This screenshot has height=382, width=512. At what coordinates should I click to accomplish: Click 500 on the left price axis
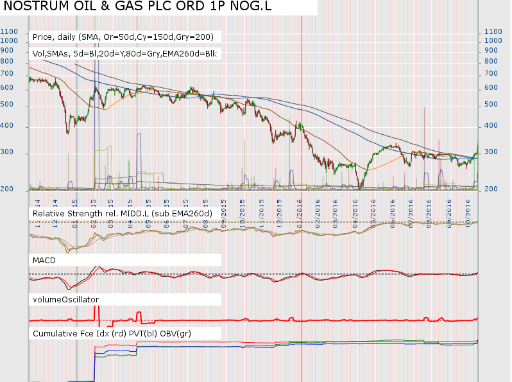[7, 104]
